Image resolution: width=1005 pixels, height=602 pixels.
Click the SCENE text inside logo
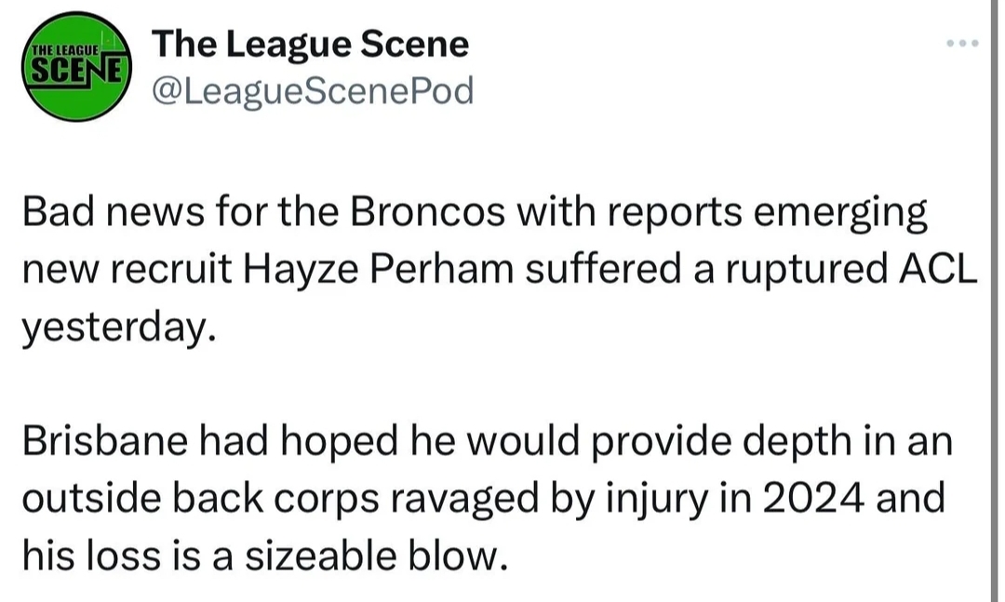[75, 69]
